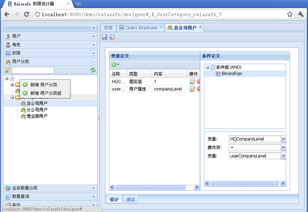
Task: Select 新增 用户分类 from context menu
Action: click(x=44, y=84)
